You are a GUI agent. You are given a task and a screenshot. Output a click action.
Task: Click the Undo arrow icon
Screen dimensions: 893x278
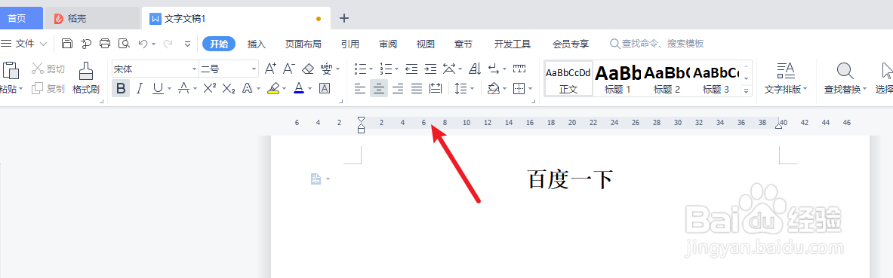coord(143,44)
